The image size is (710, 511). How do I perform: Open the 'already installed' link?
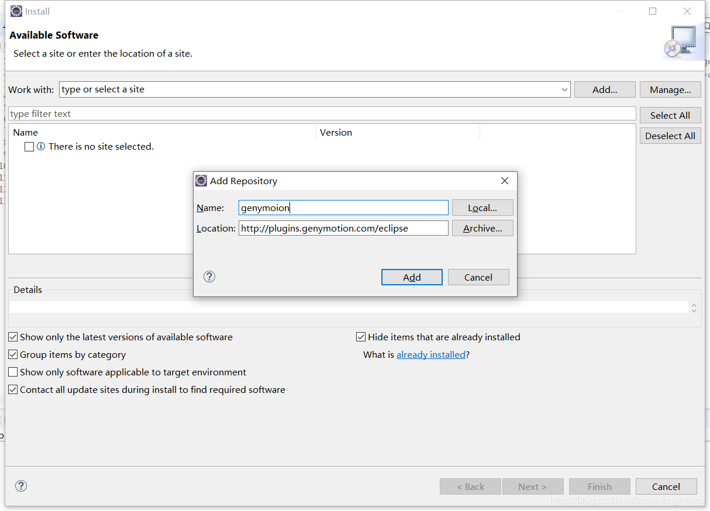[431, 355]
